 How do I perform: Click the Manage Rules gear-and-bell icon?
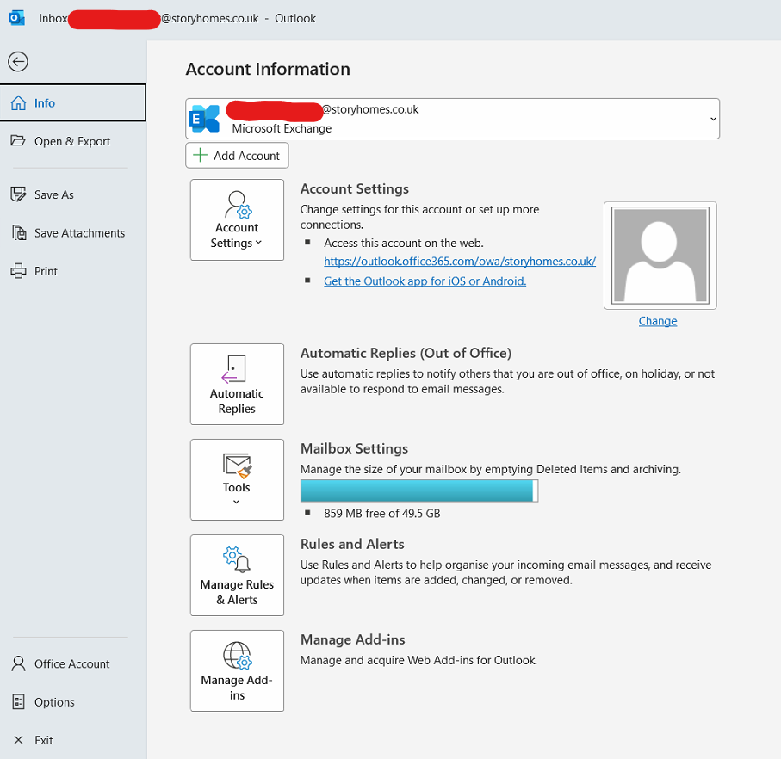(x=237, y=559)
